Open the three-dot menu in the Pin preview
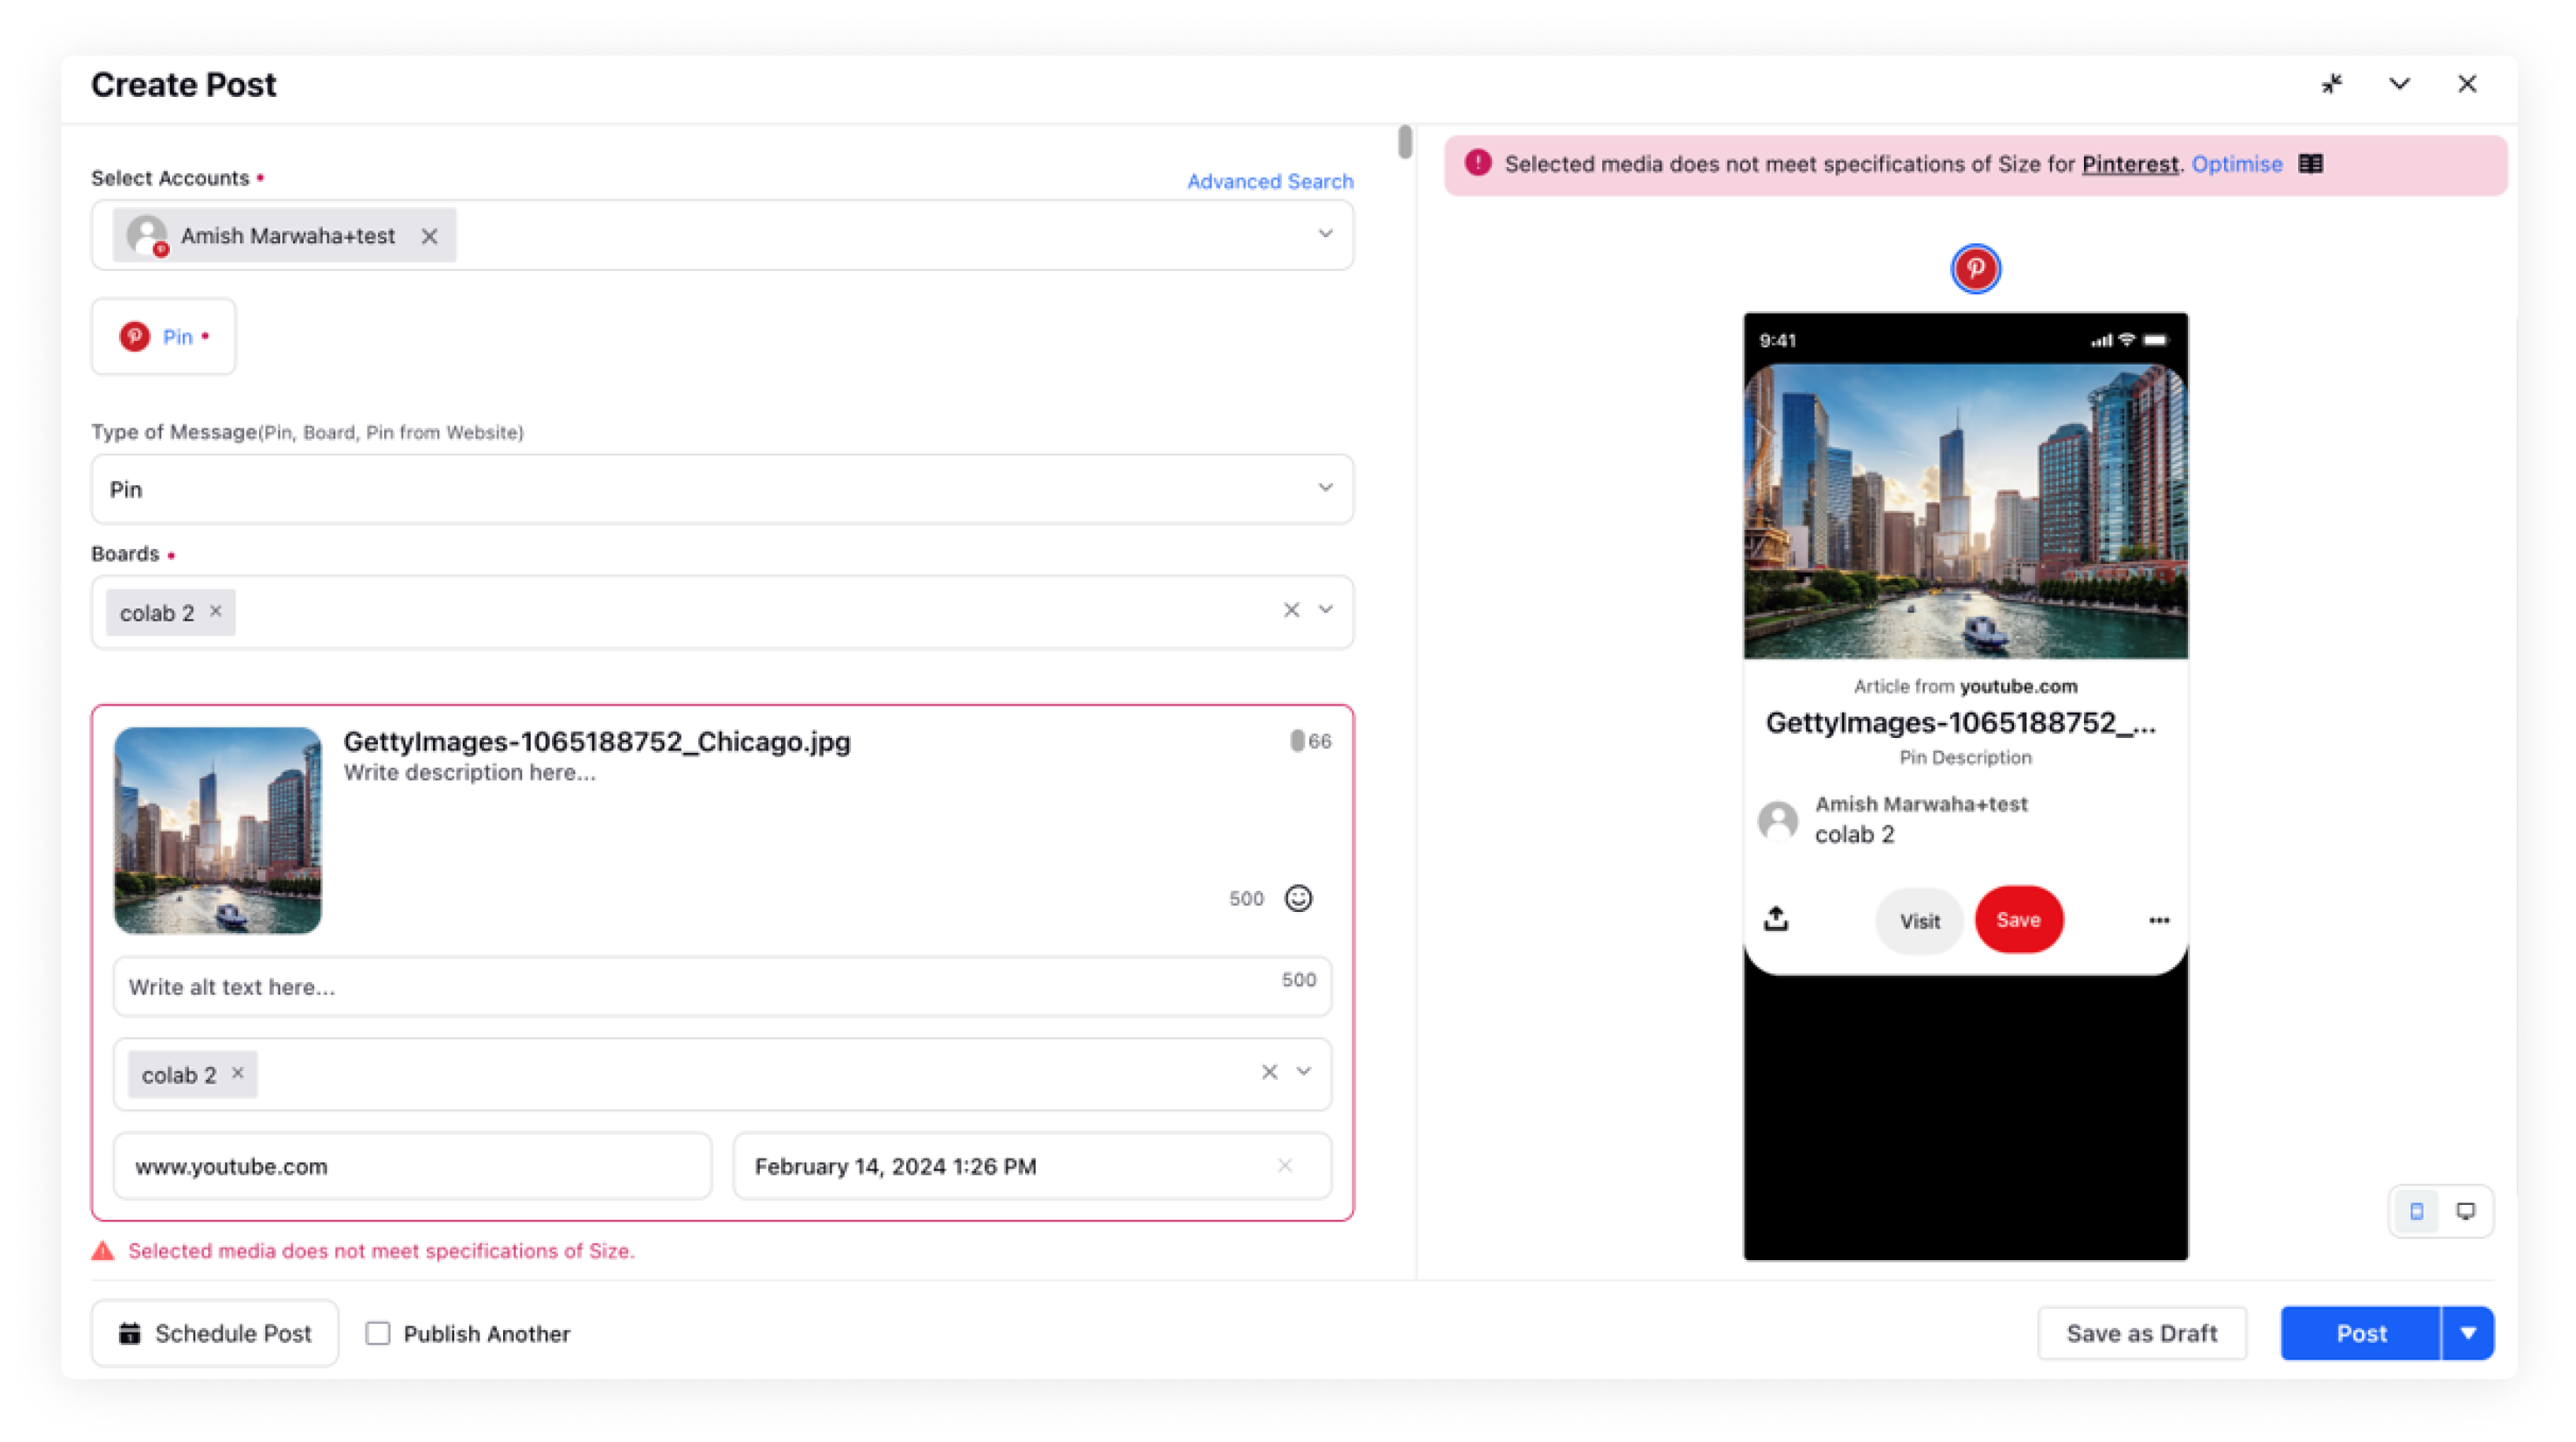Viewport: 2576px width, 1442px height. 2158,920
